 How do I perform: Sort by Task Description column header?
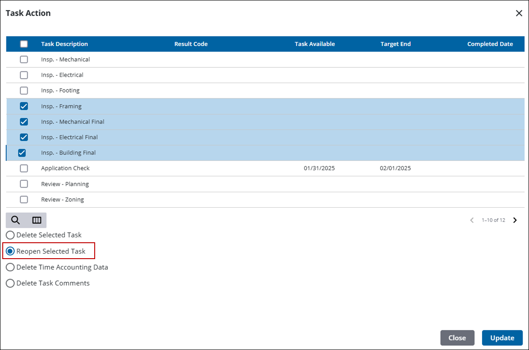pyautogui.click(x=64, y=44)
